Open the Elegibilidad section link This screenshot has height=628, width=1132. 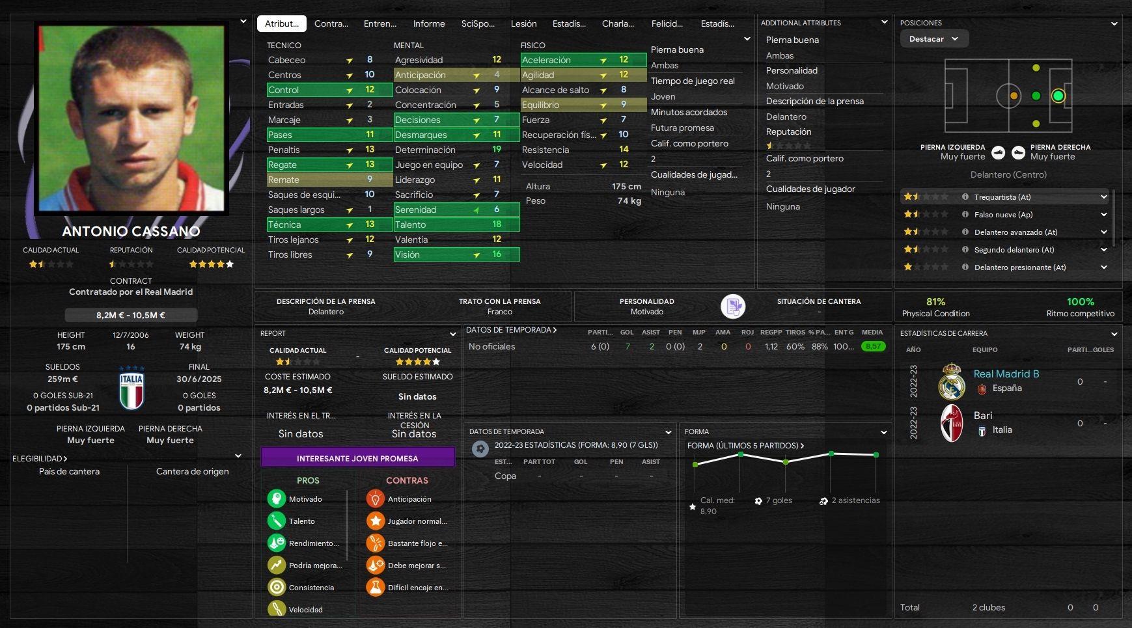40,459
